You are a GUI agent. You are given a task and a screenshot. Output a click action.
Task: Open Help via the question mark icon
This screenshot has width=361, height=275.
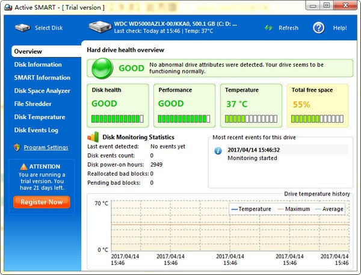point(319,28)
